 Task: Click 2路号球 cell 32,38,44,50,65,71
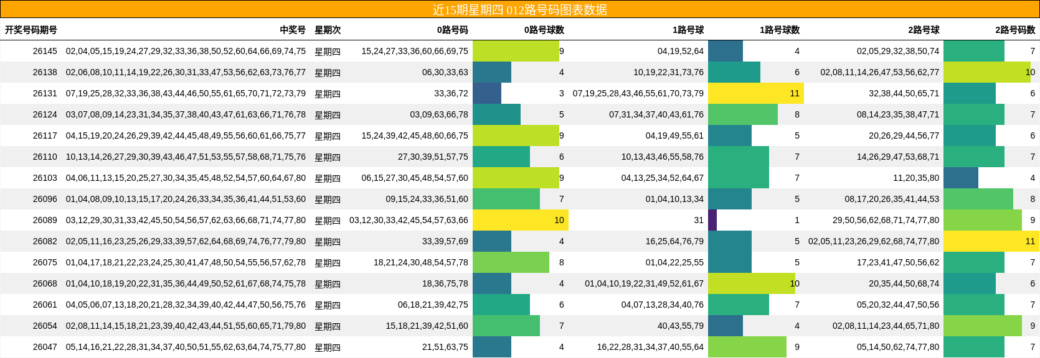pyautogui.click(x=904, y=93)
